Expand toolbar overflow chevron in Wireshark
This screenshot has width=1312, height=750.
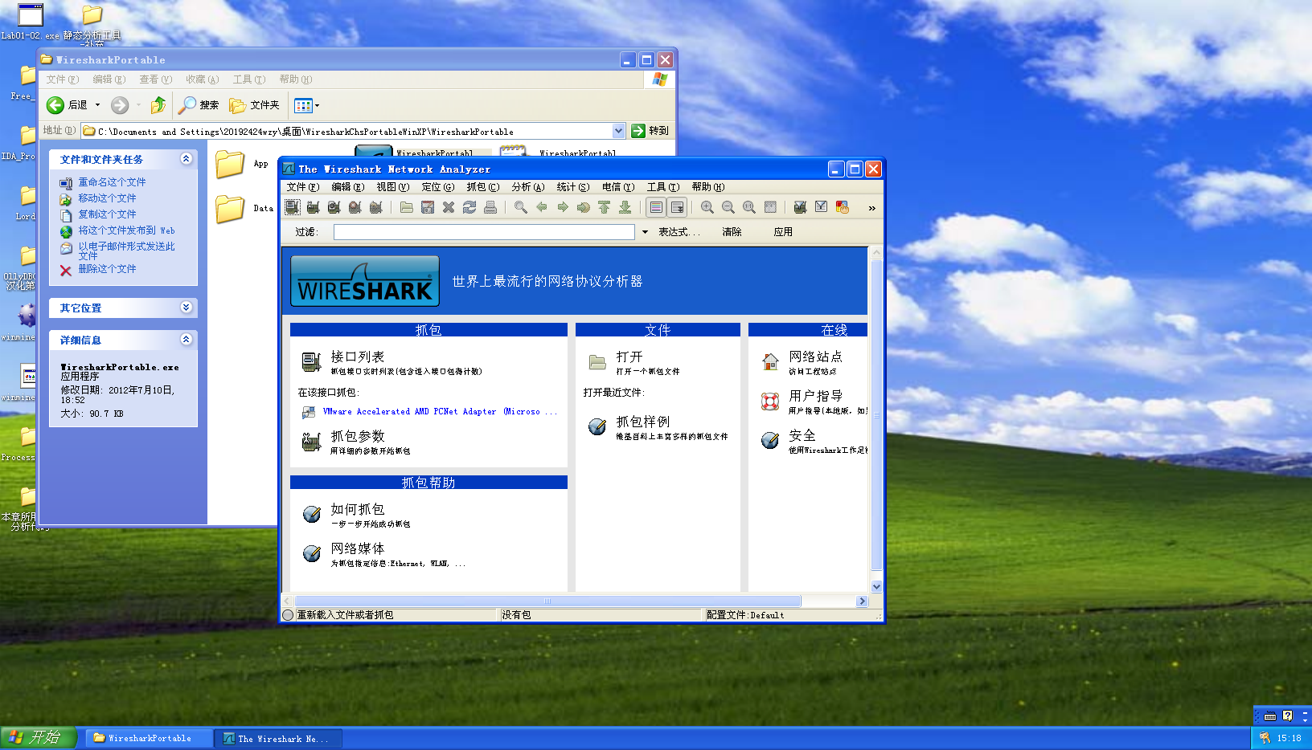[x=871, y=208]
